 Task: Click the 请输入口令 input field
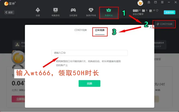89,53
